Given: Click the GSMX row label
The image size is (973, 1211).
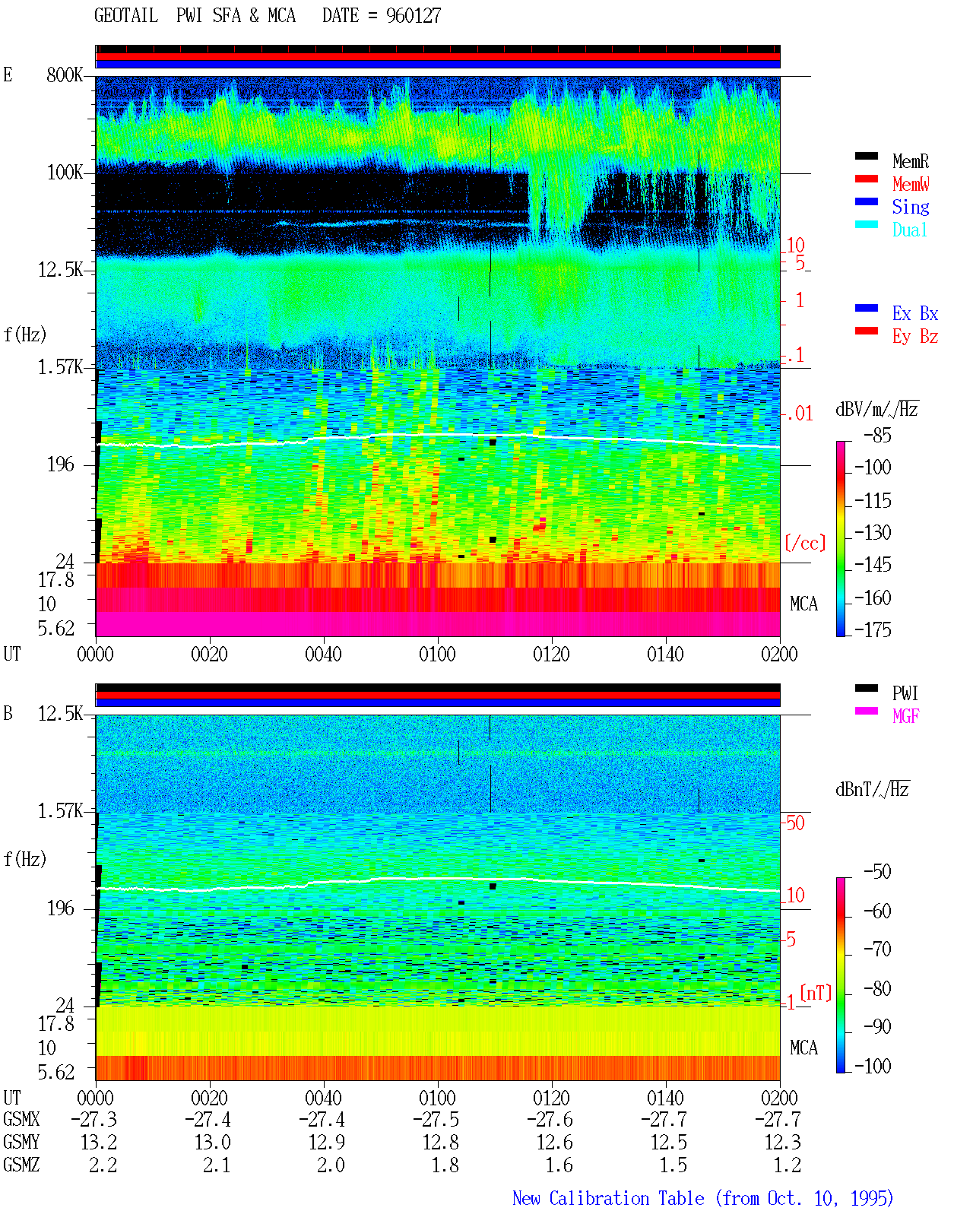Looking at the screenshot, I should pyautogui.click(x=21, y=1120).
